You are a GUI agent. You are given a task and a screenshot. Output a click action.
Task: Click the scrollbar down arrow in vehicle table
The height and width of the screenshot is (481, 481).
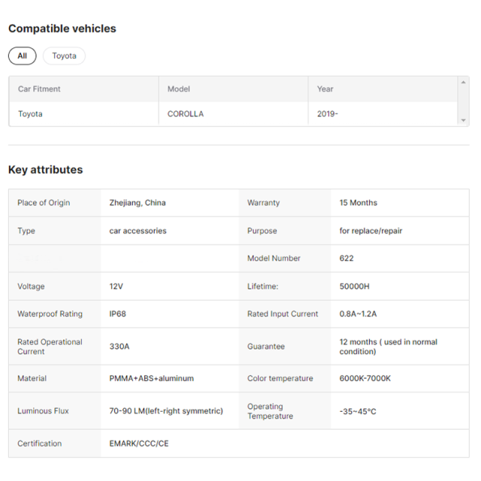click(463, 120)
